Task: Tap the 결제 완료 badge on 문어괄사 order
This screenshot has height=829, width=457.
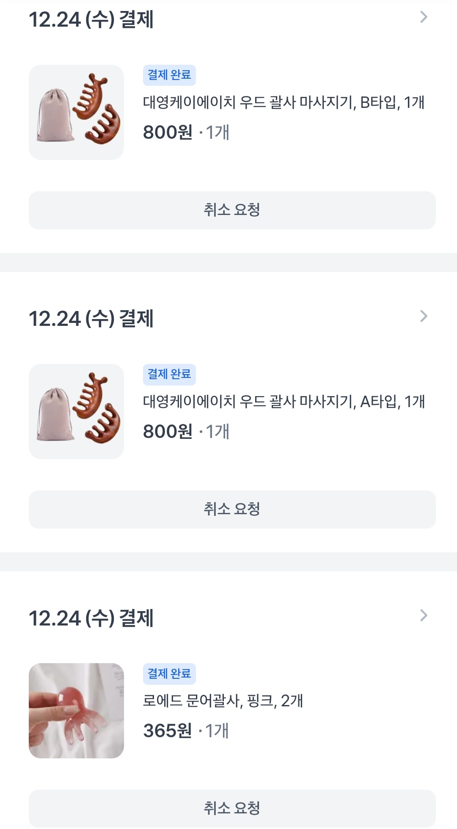Action: click(x=169, y=674)
